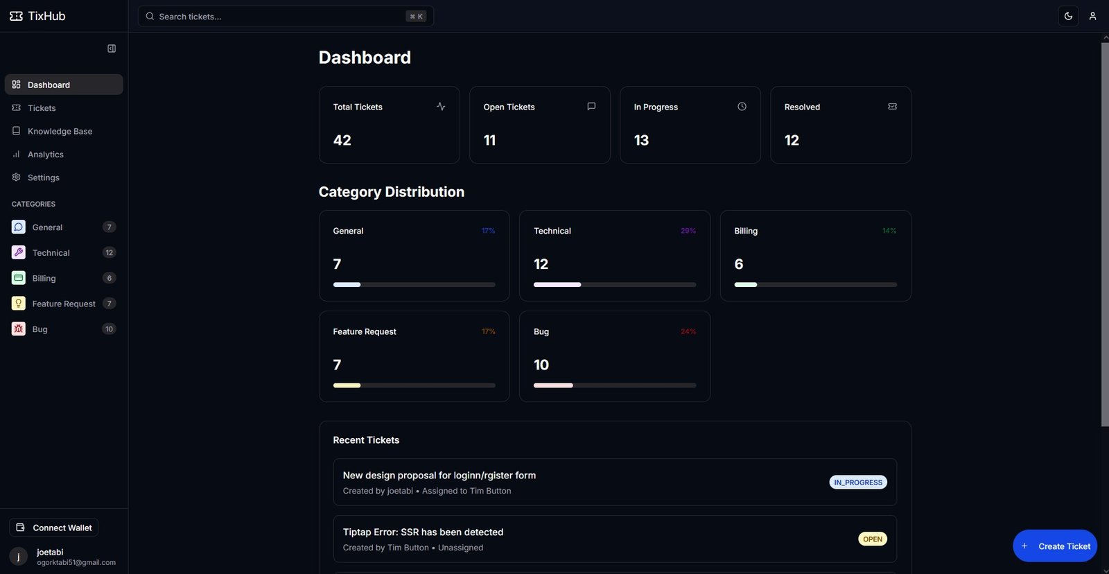Click the 24% label on Bug card

688,331
